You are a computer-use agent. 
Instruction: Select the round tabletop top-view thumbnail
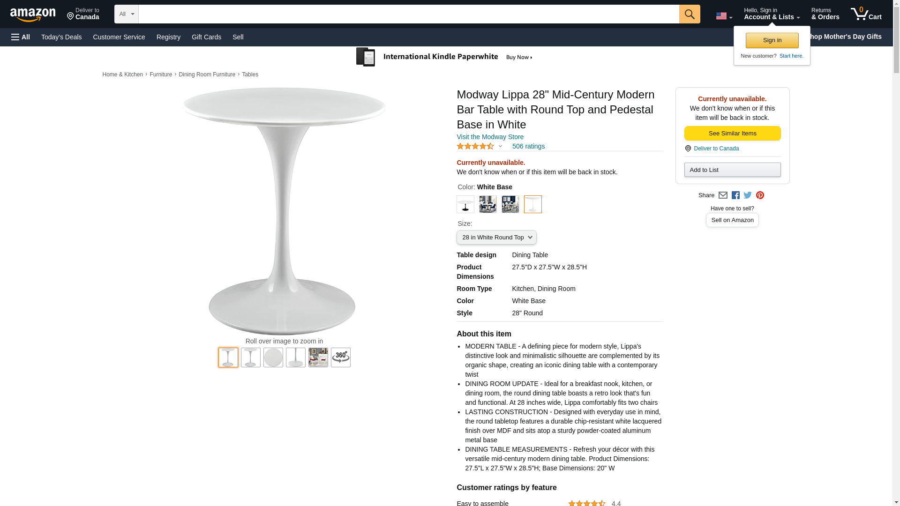tap(273, 357)
